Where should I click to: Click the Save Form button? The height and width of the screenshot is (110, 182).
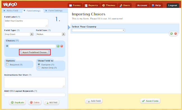pos(150,101)
